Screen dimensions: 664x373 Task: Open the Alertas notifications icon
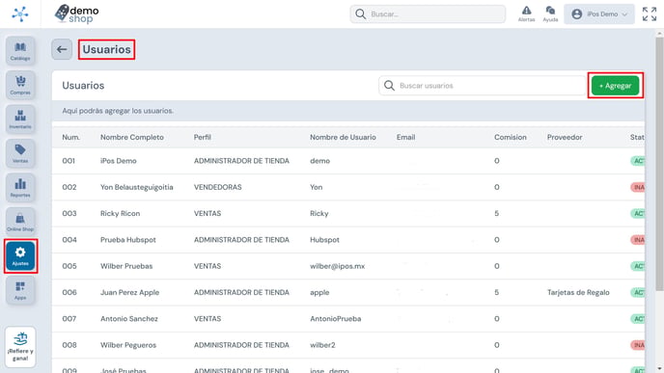(x=526, y=13)
